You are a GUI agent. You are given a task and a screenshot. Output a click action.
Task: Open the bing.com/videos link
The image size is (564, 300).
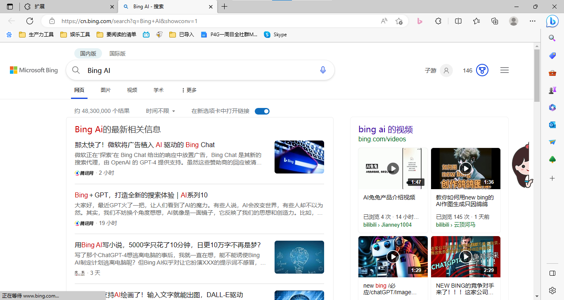(382, 139)
